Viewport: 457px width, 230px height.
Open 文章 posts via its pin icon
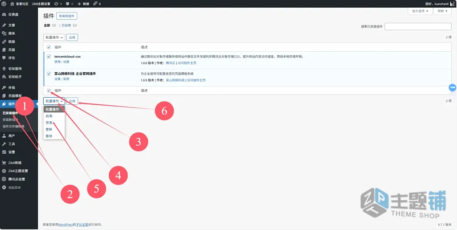[4, 25]
